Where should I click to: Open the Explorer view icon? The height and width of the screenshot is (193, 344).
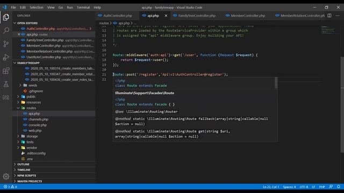click(x=6, y=17)
